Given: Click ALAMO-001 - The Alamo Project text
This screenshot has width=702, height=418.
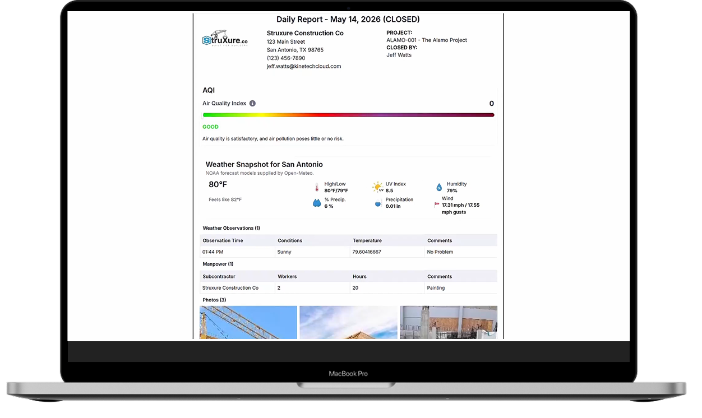Looking at the screenshot, I should (x=427, y=40).
